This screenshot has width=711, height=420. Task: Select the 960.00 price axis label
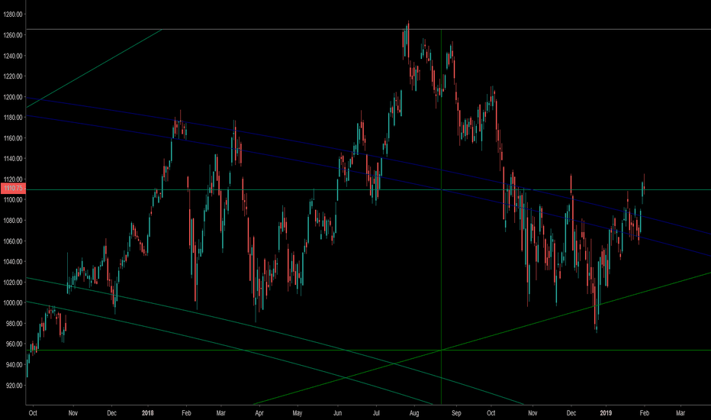14,344
